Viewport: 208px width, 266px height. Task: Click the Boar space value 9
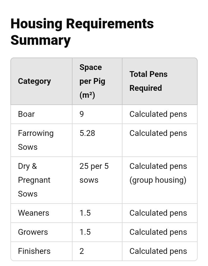click(x=82, y=114)
